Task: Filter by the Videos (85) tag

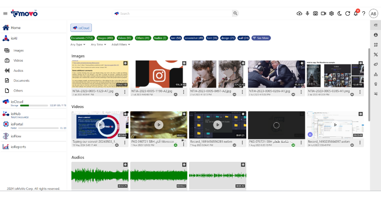Action: click(x=124, y=38)
